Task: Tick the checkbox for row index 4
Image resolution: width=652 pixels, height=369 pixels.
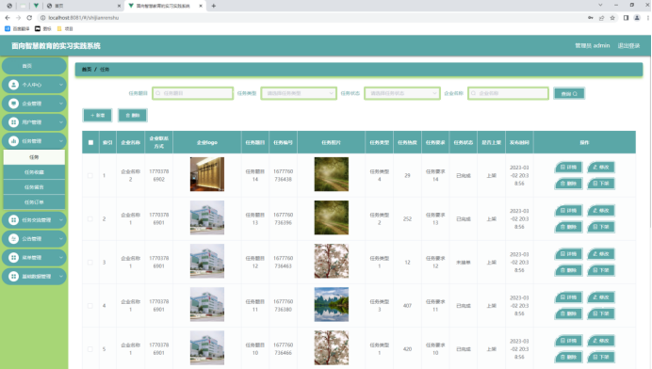Action: 90,306
